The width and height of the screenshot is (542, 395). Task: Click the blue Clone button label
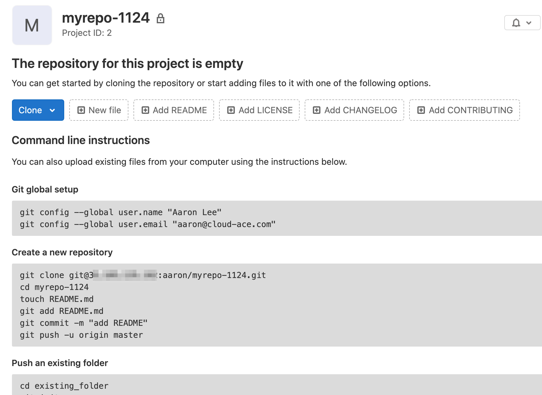point(30,110)
